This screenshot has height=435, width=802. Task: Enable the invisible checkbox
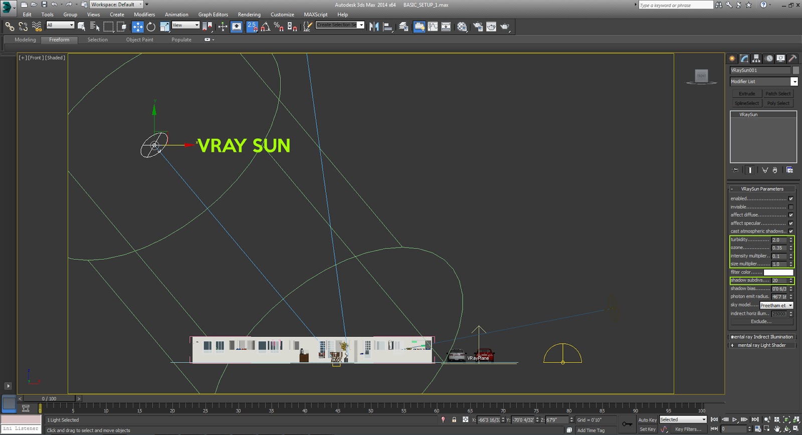(x=791, y=207)
